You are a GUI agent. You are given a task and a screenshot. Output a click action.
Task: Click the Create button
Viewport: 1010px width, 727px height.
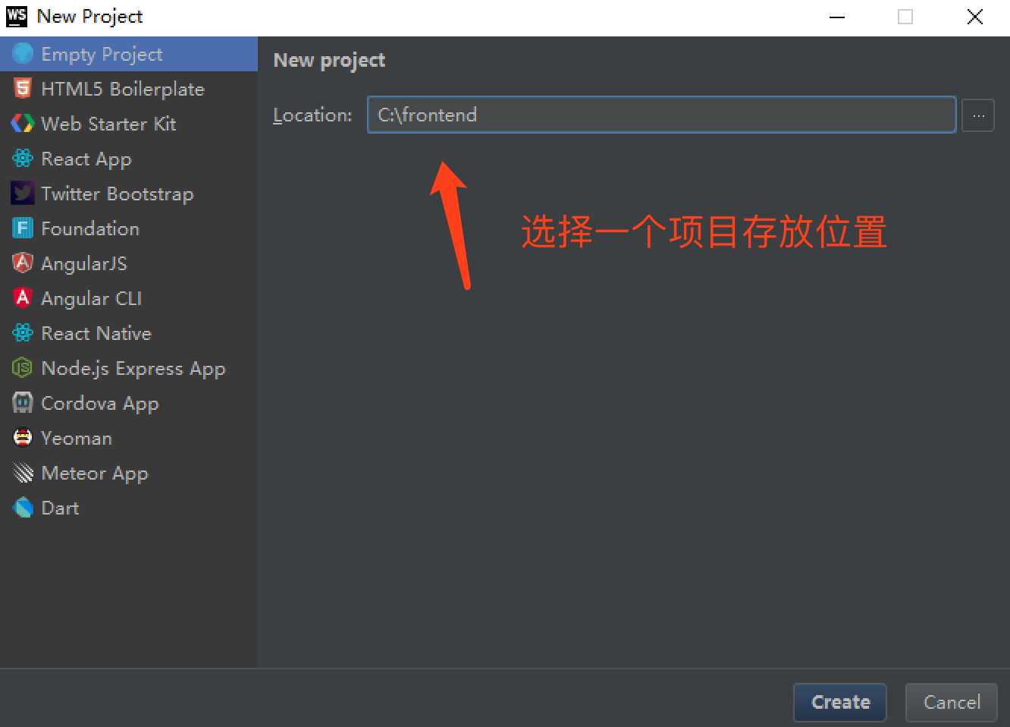pos(840,702)
